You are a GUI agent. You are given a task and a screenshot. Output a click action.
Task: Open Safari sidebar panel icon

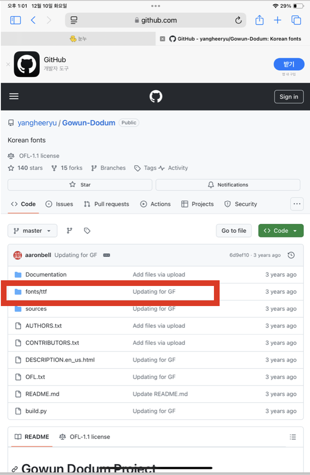tap(15, 20)
